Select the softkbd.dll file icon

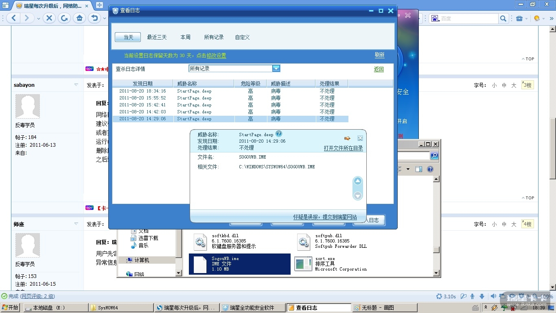200,241
